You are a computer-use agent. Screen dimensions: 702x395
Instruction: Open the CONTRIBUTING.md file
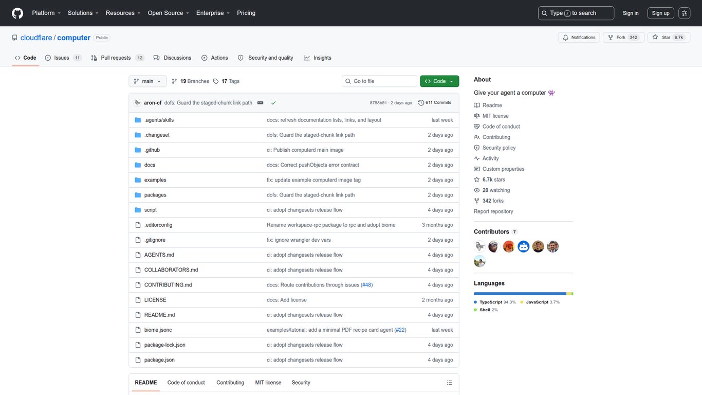coord(168,285)
